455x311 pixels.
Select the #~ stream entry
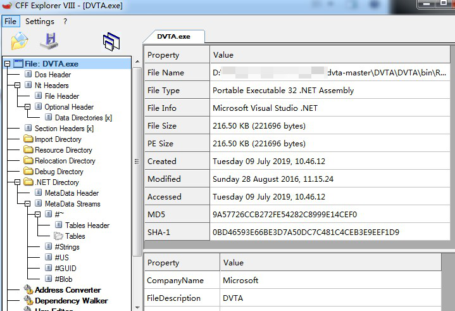pos(59,215)
